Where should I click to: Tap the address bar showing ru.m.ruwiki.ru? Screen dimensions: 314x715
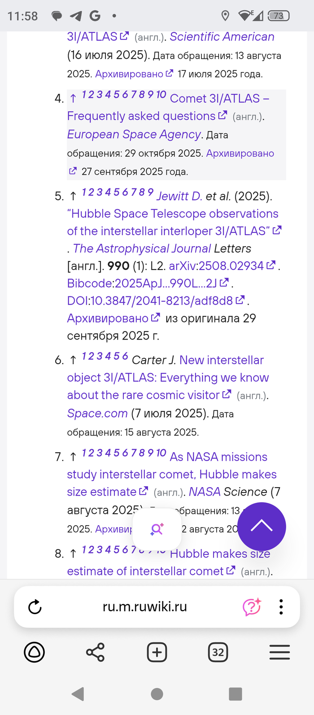(x=144, y=606)
